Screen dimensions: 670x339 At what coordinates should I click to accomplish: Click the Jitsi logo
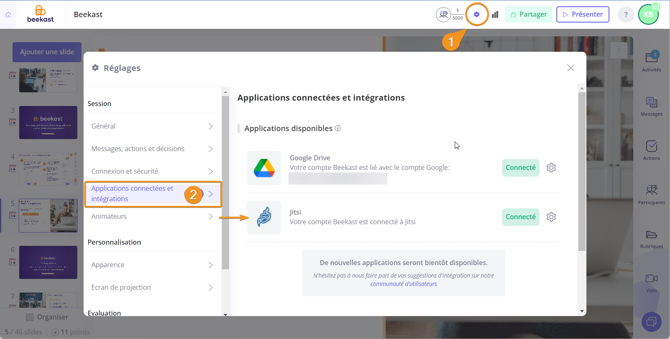[x=264, y=217]
